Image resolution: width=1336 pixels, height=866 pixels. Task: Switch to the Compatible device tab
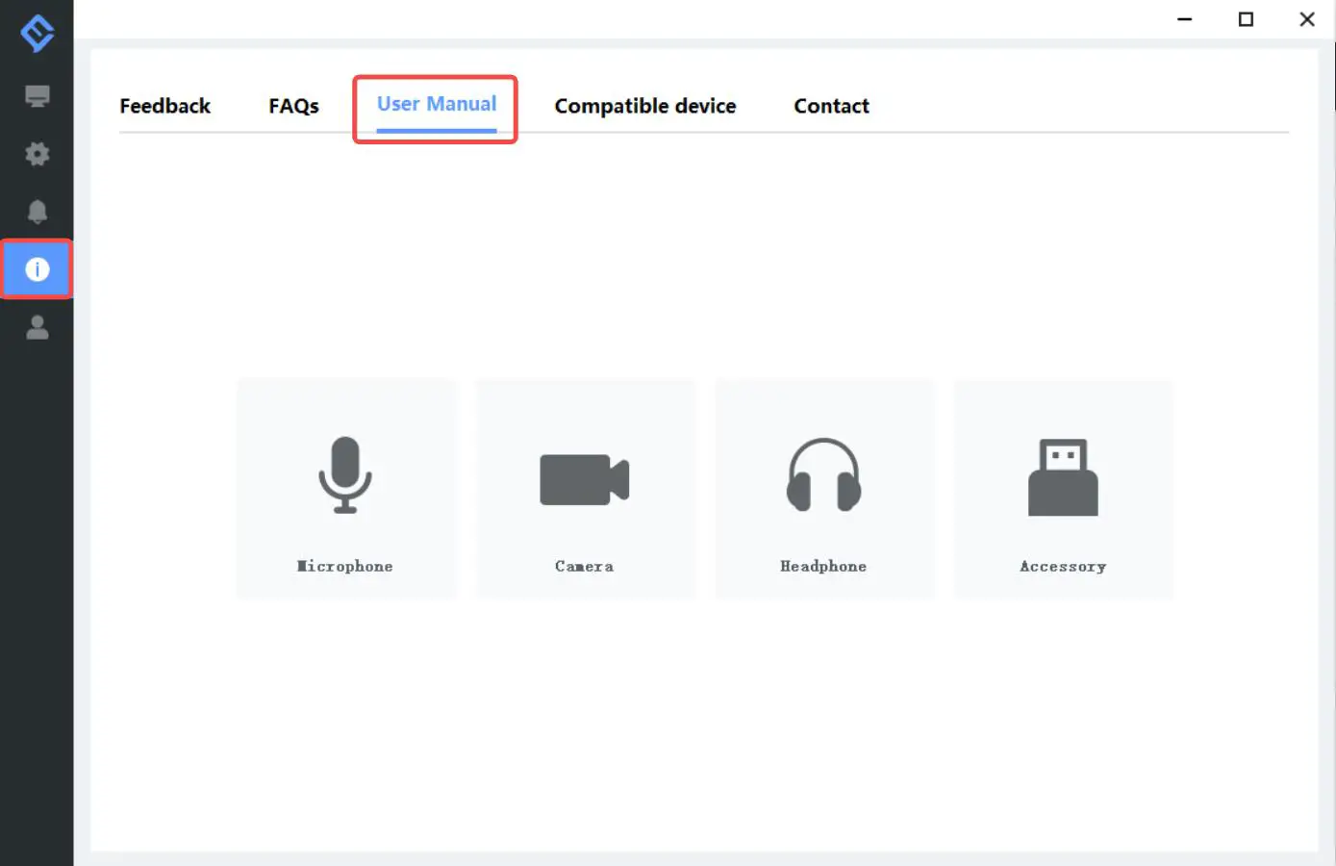645,106
